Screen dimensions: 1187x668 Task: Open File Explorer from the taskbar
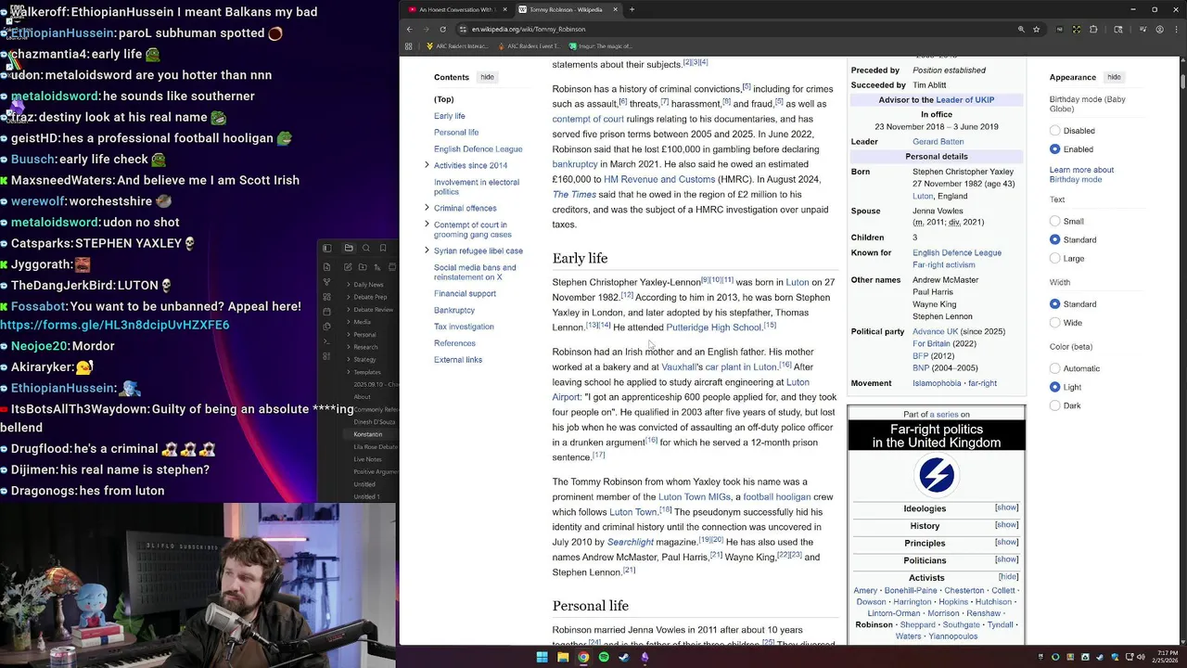pyautogui.click(x=563, y=657)
